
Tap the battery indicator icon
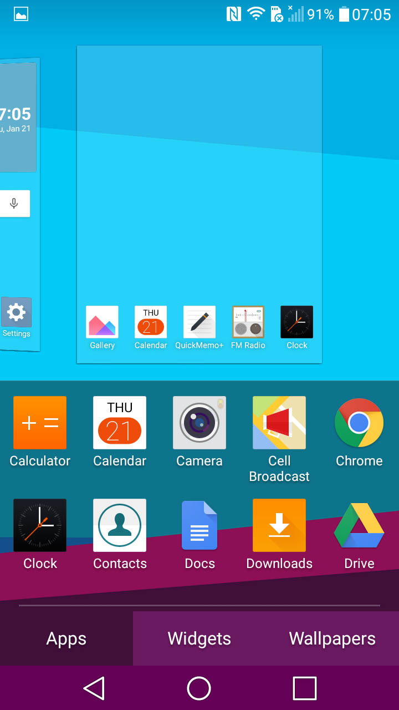[344, 14]
